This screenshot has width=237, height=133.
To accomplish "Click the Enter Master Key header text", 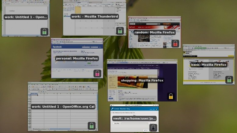I will point(122,109).
